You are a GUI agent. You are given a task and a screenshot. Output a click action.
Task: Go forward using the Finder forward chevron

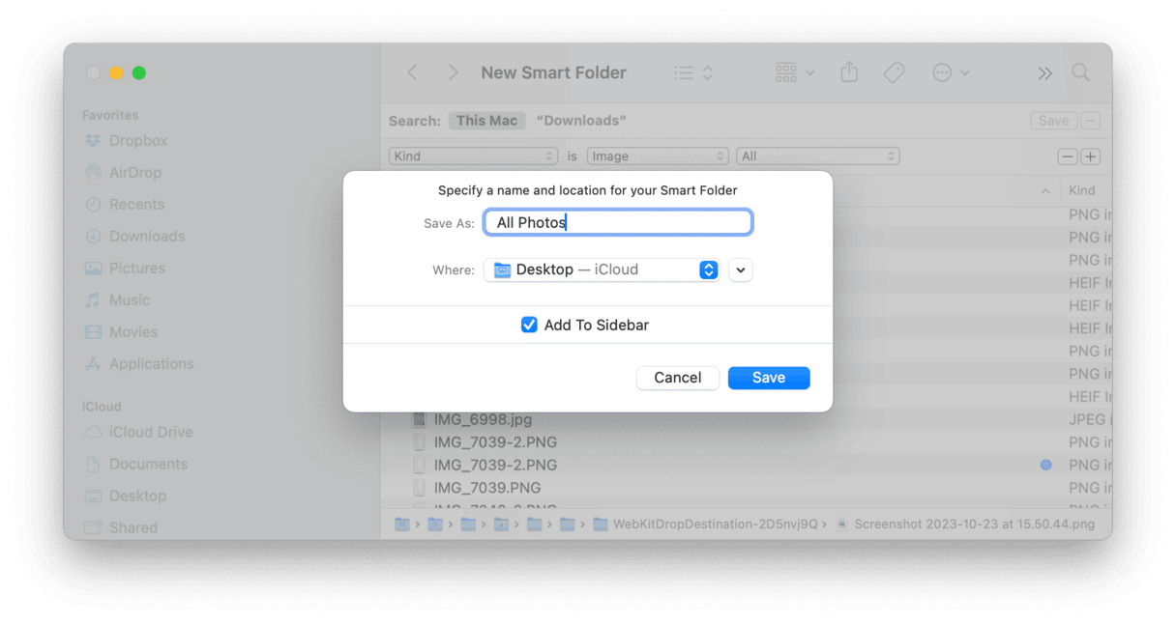(x=453, y=72)
